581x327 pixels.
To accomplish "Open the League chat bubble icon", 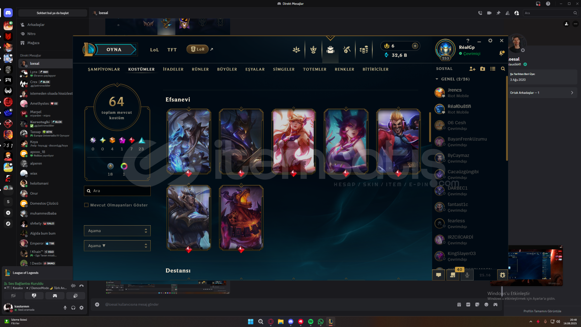I will point(438,275).
